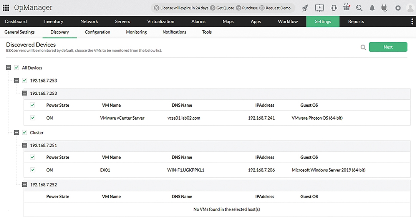Click the vcsa01.lab02.com DNS name

pos(184,118)
